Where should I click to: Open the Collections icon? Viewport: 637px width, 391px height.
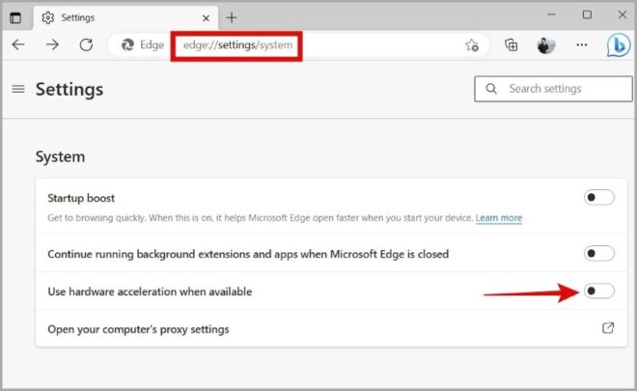(512, 45)
